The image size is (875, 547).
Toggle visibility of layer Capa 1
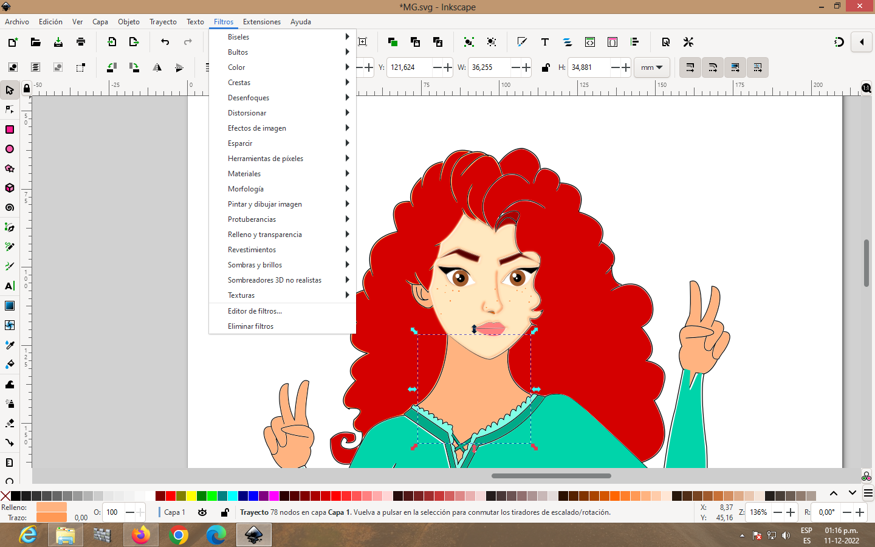click(x=202, y=512)
